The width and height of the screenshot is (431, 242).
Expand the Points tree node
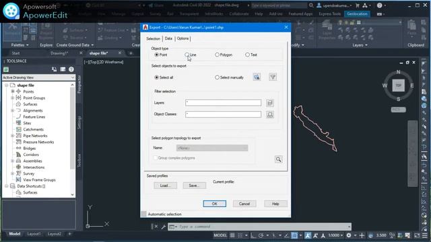(12, 91)
